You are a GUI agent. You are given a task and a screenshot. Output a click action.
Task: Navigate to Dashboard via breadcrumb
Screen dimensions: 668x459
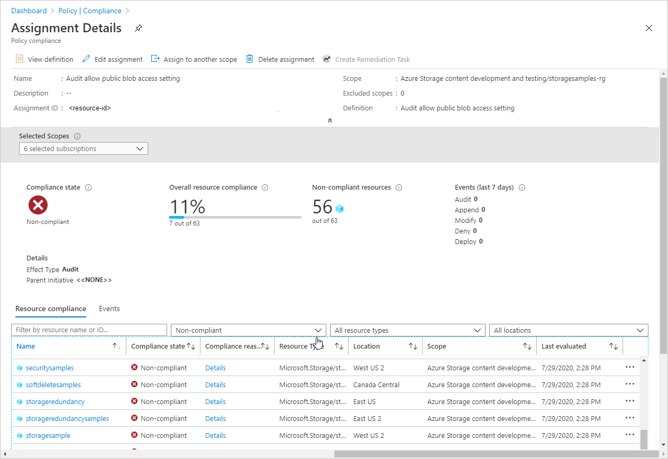[29, 10]
